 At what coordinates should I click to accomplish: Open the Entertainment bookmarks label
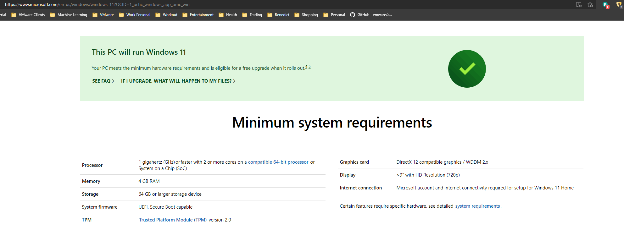[x=202, y=15]
